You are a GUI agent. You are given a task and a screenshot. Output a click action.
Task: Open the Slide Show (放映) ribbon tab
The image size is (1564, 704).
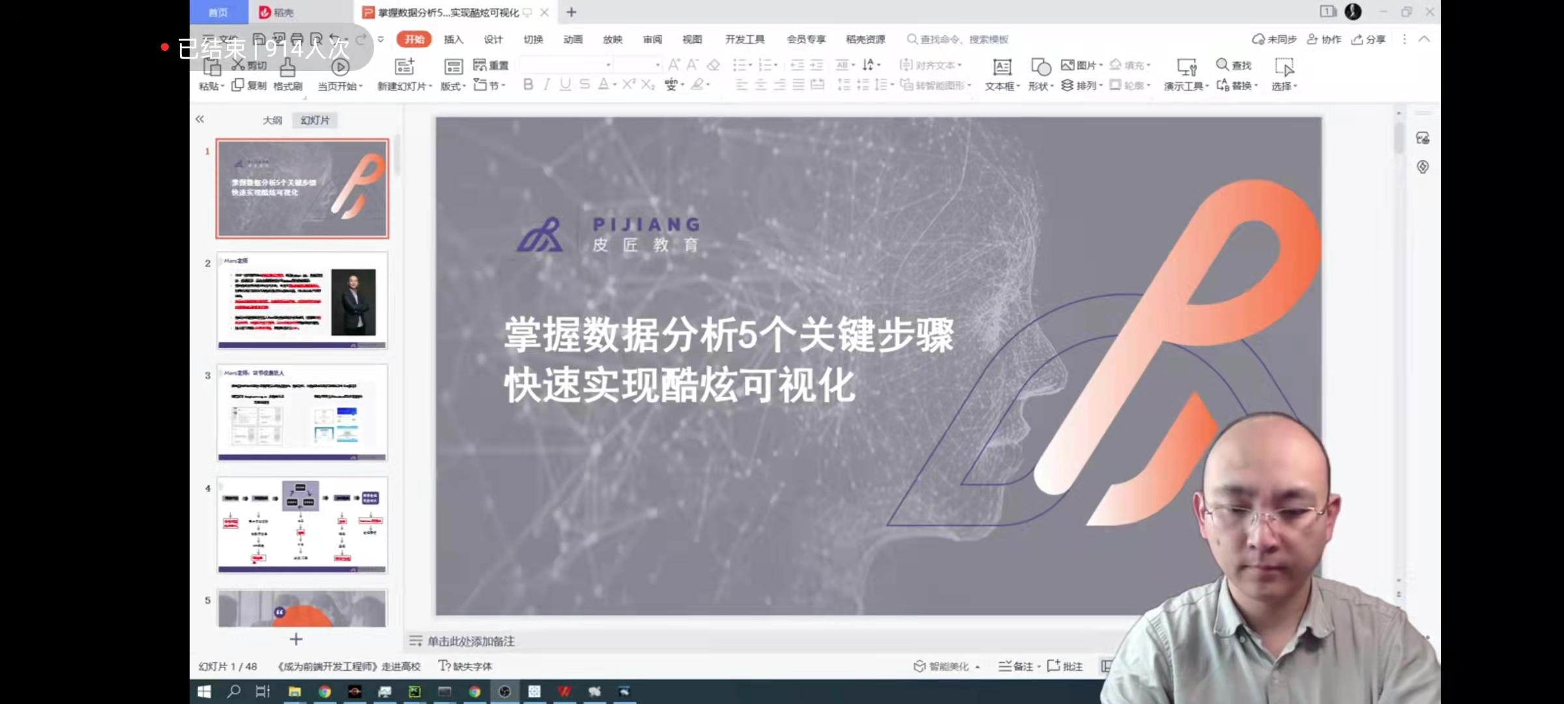click(x=613, y=39)
